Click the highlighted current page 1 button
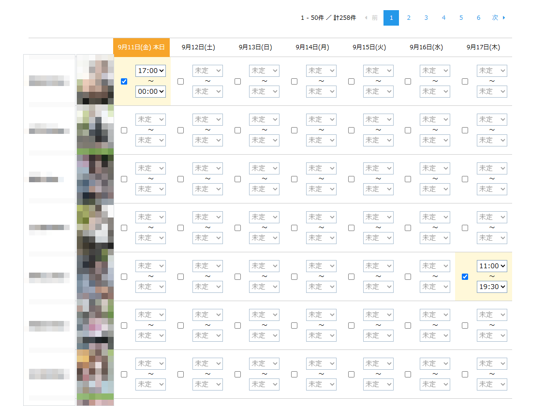 (391, 18)
